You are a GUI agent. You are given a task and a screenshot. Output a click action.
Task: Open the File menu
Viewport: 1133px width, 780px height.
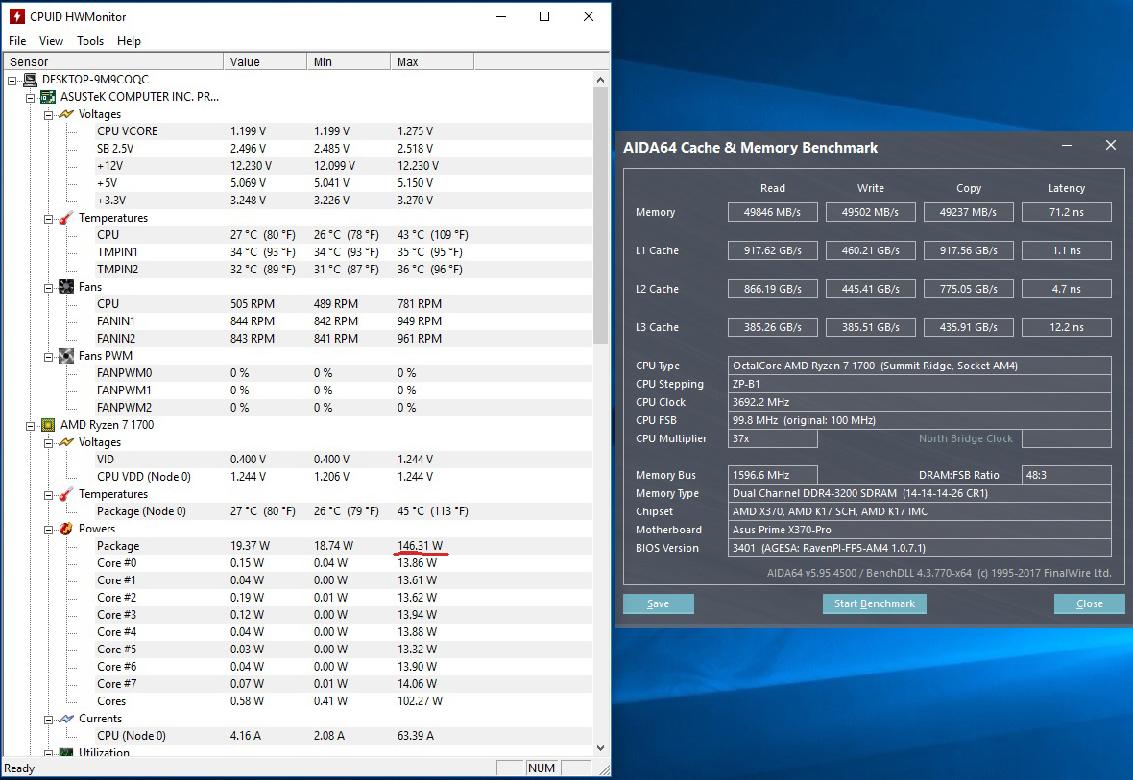tap(17, 41)
